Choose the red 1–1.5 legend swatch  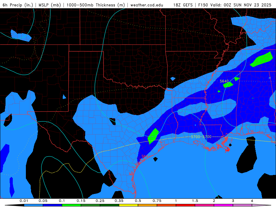(186, 205)
